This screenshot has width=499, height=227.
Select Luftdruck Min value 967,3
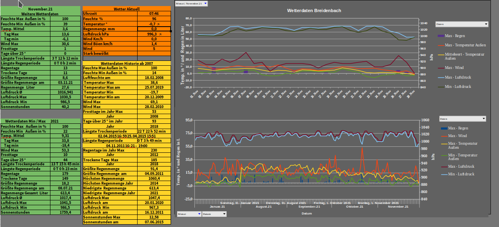[x=154, y=207]
